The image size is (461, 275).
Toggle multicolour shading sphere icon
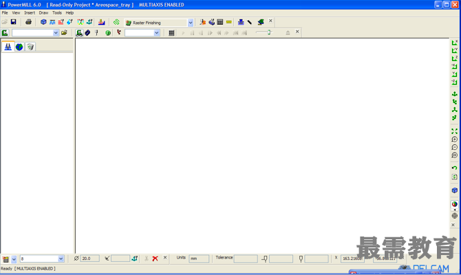(455, 204)
